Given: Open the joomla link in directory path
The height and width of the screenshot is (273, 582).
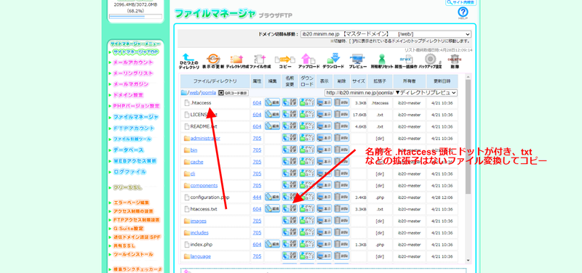Looking at the screenshot, I should pos(209,93).
